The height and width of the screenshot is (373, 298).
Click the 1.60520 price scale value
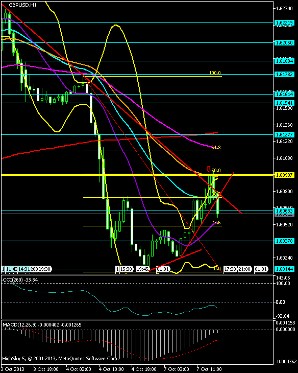[x=284, y=224]
